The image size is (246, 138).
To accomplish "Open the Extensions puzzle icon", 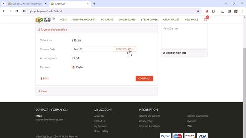I will pos(213,11).
